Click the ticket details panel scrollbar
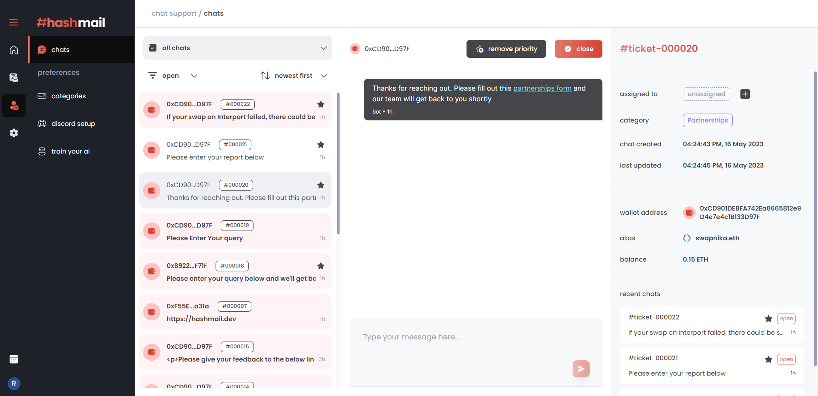The height and width of the screenshot is (396, 818). click(x=815, y=219)
